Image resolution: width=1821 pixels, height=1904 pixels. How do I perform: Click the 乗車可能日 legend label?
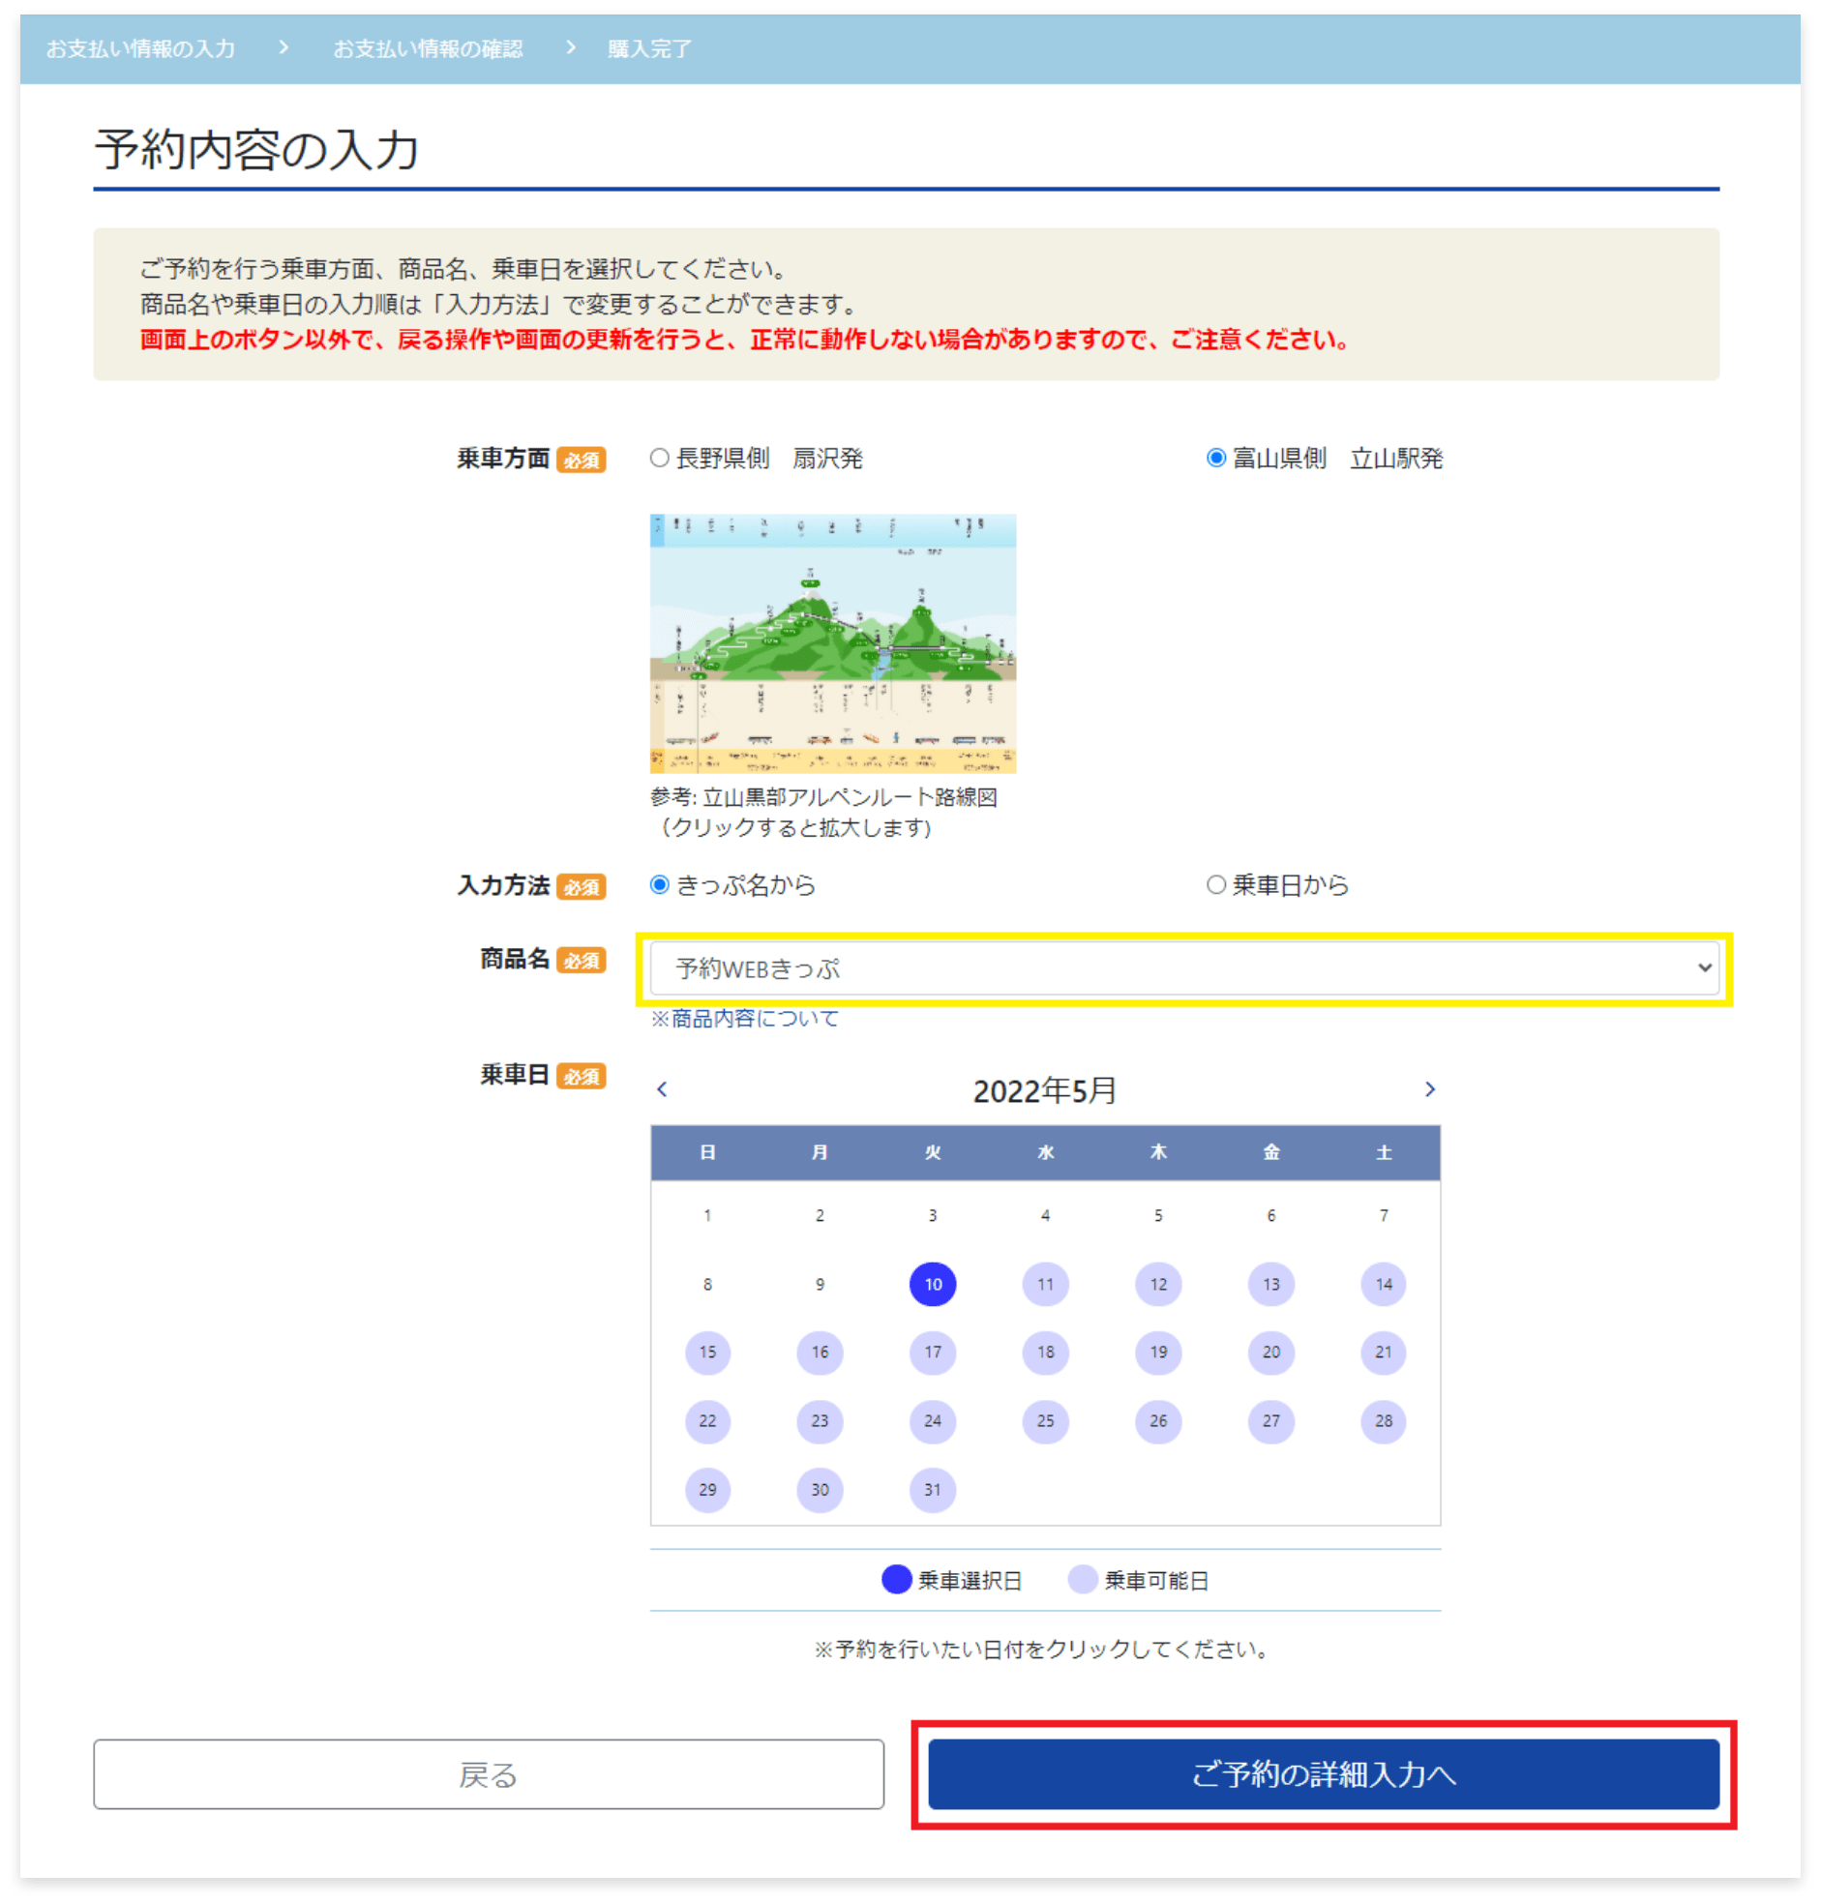click(1156, 1581)
